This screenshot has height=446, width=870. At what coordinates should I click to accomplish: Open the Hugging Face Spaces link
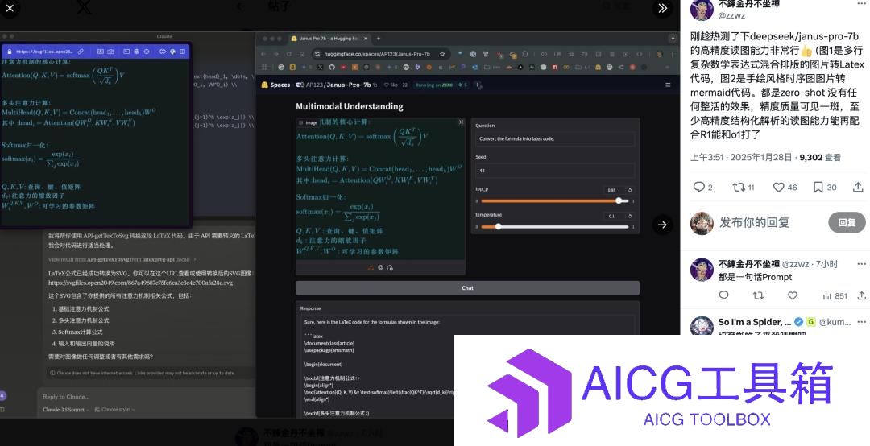275,85
